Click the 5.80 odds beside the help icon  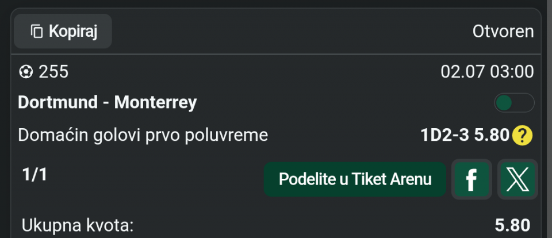tap(492, 135)
